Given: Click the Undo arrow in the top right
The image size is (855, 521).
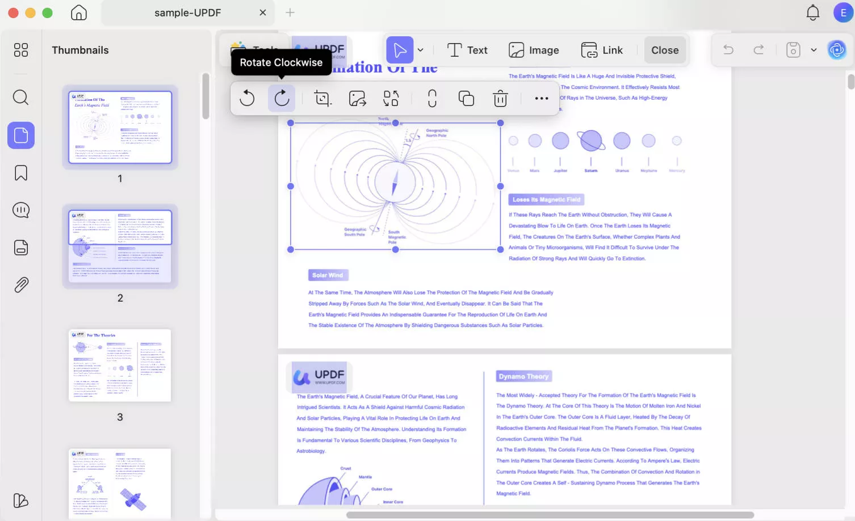Looking at the screenshot, I should click(727, 50).
